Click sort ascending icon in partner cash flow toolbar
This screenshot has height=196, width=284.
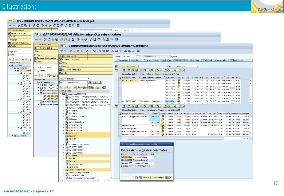(x=129, y=106)
